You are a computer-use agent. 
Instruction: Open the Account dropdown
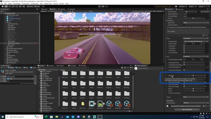pyautogui.click(x=183, y=6)
